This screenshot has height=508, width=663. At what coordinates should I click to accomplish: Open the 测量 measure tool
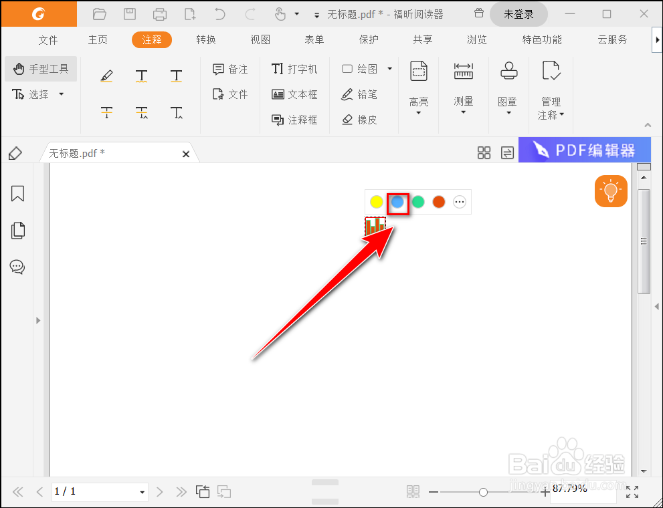pyautogui.click(x=464, y=88)
